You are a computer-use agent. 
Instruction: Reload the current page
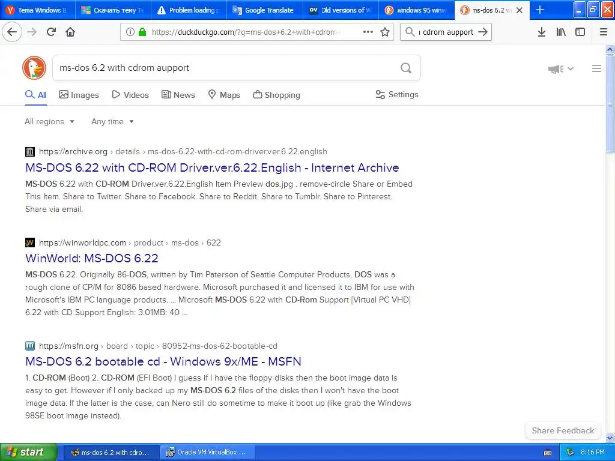point(51,32)
